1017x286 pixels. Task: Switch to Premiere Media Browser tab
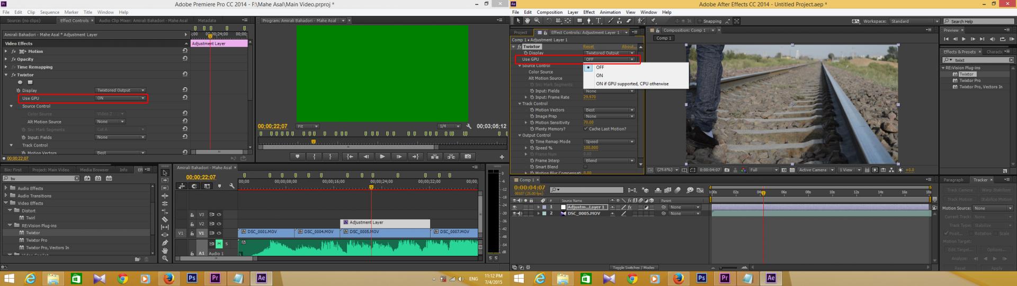coord(94,170)
